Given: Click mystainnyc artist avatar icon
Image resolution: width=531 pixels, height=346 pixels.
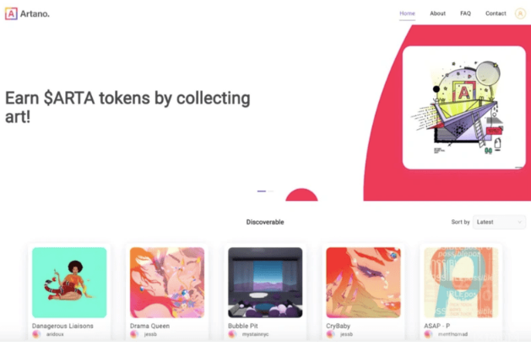Looking at the screenshot, I should click(x=232, y=334).
